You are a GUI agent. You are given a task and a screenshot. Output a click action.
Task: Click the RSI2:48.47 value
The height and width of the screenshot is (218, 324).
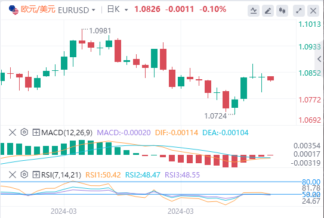tap(143, 175)
